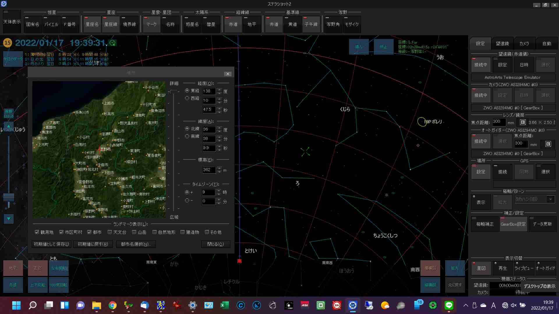Switch to the 自動 tab
Image resolution: width=559 pixels, height=314 pixels.
click(x=546, y=44)
